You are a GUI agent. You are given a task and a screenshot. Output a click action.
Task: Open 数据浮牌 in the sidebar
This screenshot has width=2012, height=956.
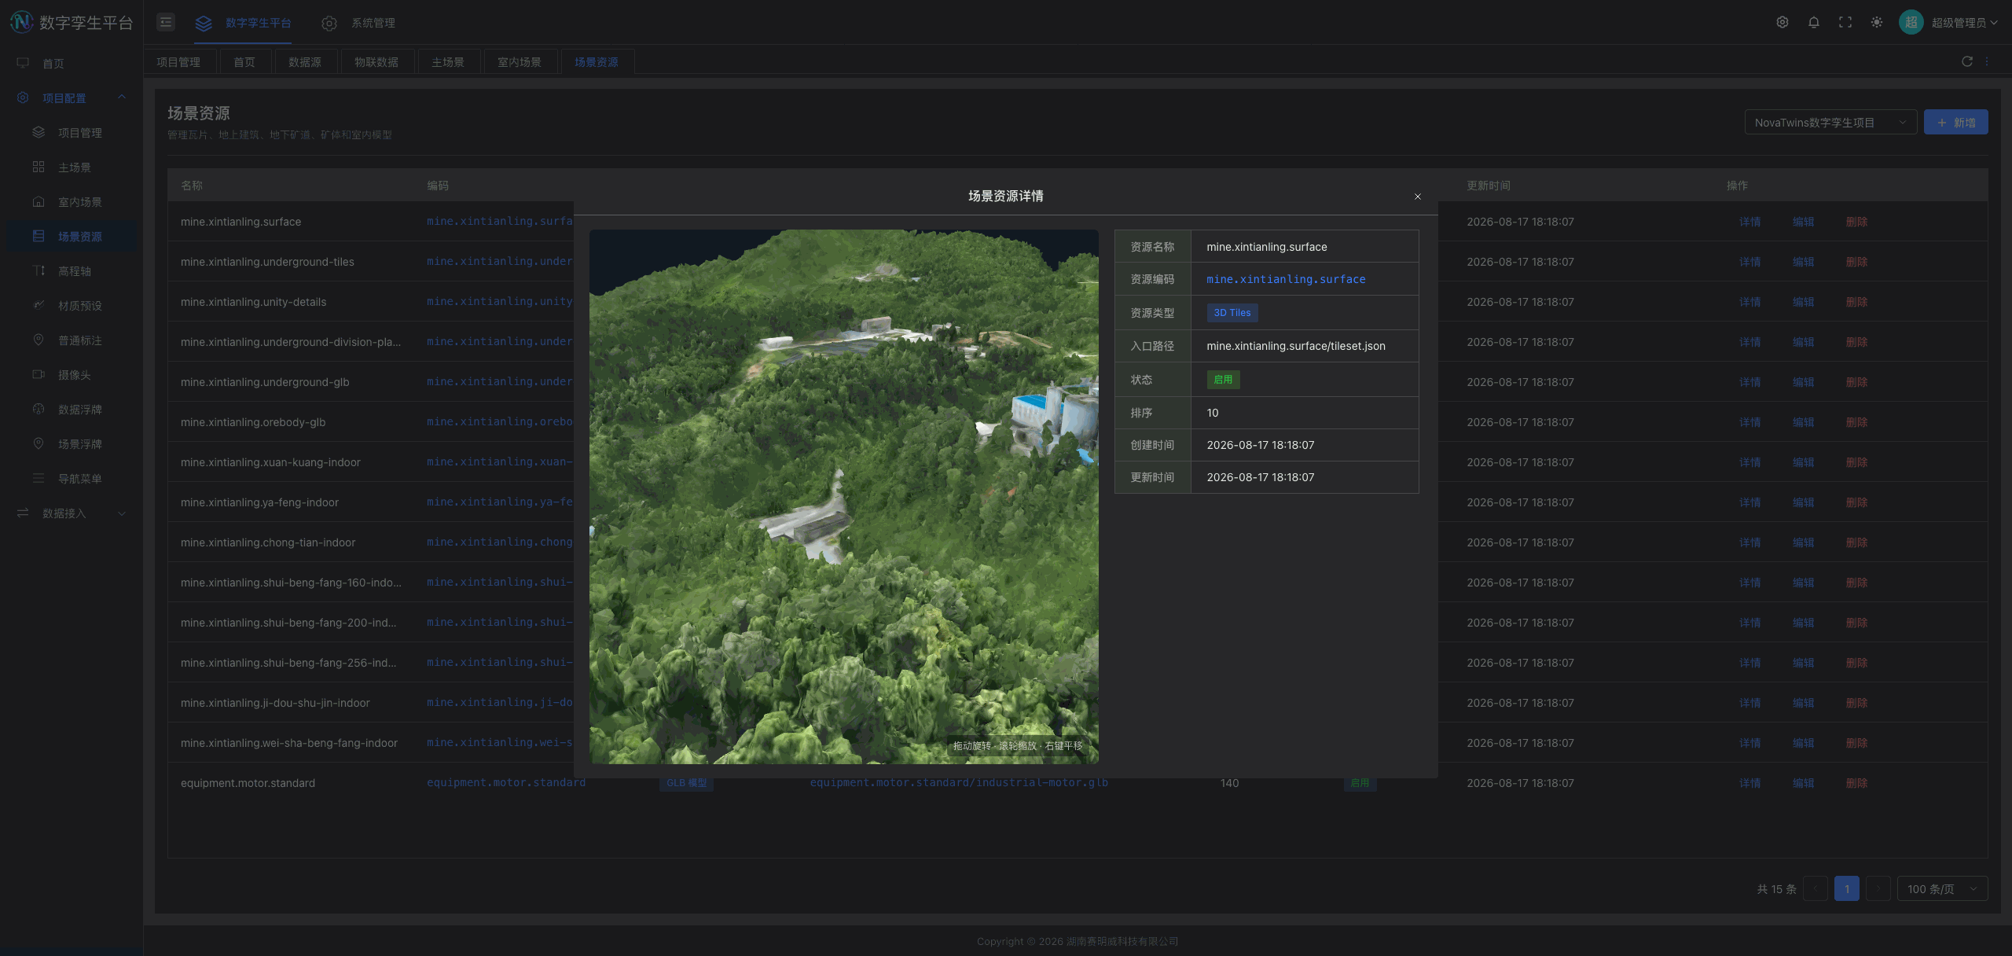[x=72, y=409]
